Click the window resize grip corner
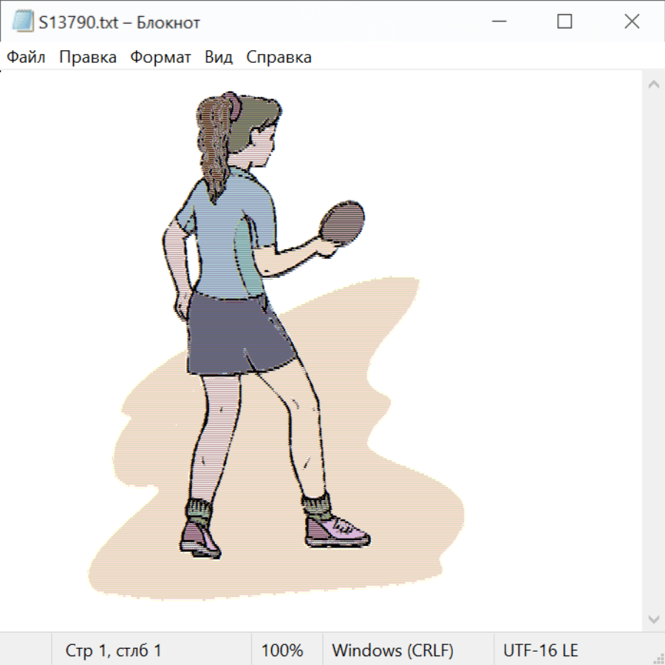This screenshot has height=665, width=665. point(658,658)
